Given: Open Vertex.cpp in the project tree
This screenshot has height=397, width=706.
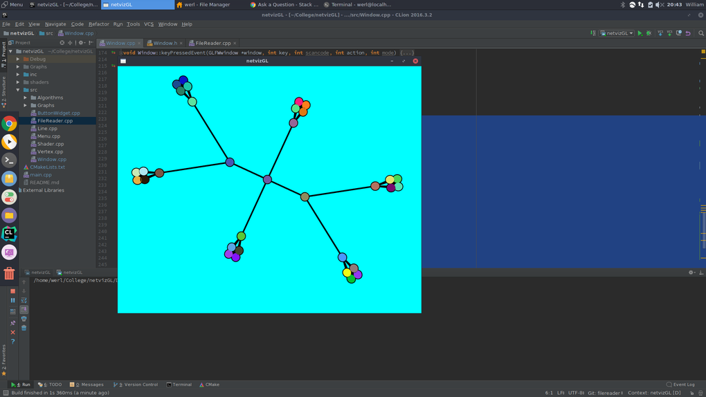Looking at the screenshot, I should (x=50, y=151).
